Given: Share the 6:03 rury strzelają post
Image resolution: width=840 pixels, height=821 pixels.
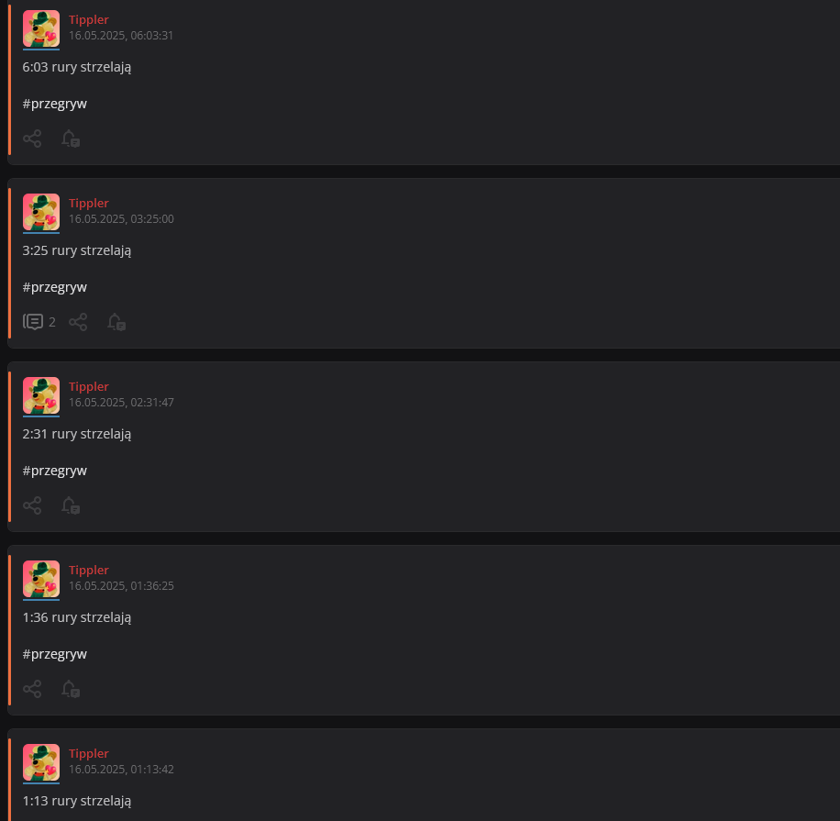Looking at the screenshot, I should 32,139.
